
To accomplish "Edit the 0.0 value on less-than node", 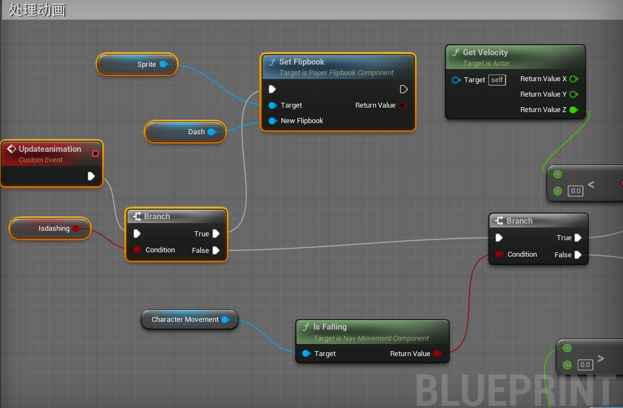I will pos(576,191).
